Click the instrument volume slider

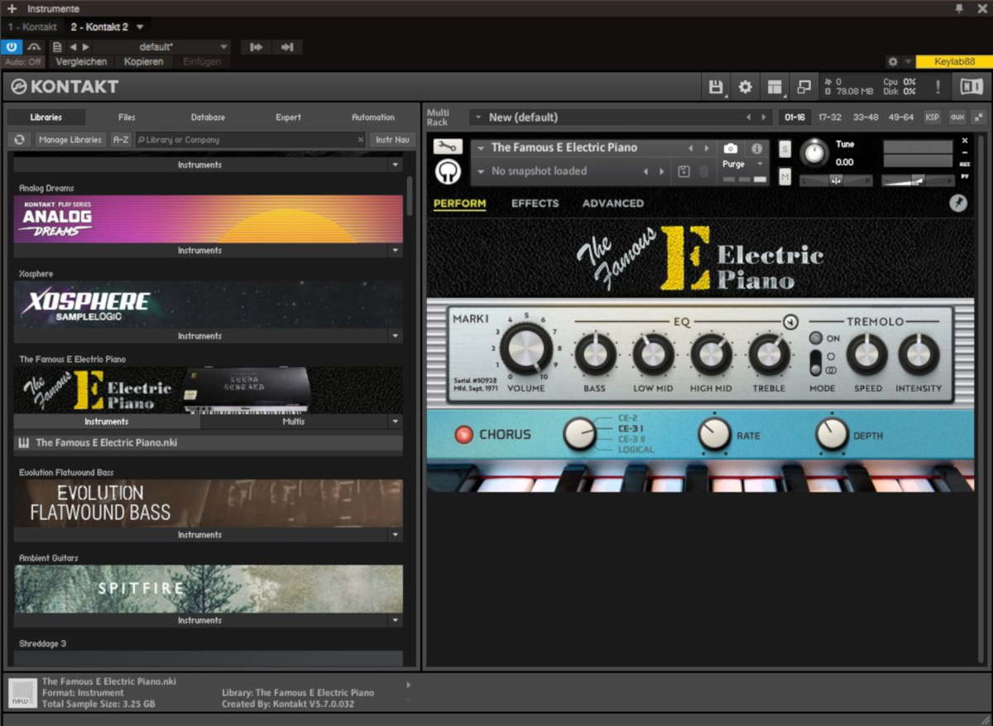click(x=917, y=180)
